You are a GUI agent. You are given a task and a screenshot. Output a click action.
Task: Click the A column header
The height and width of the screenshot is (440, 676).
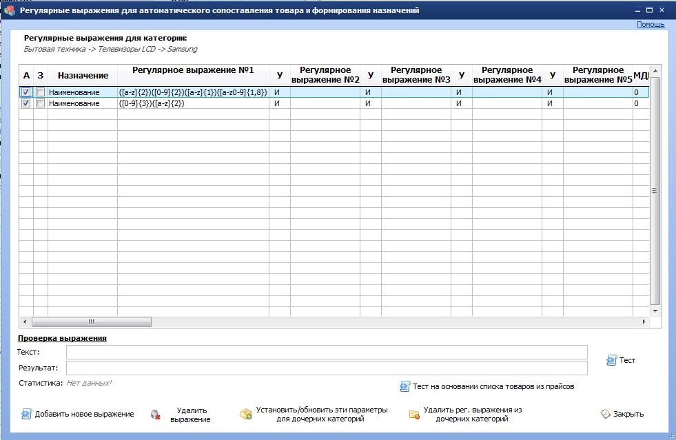pos(26,76)
